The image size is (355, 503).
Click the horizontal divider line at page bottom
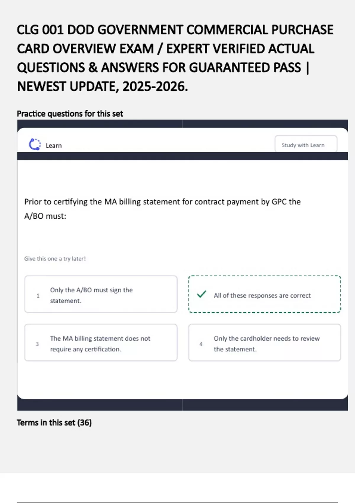[x=177, y=502]
